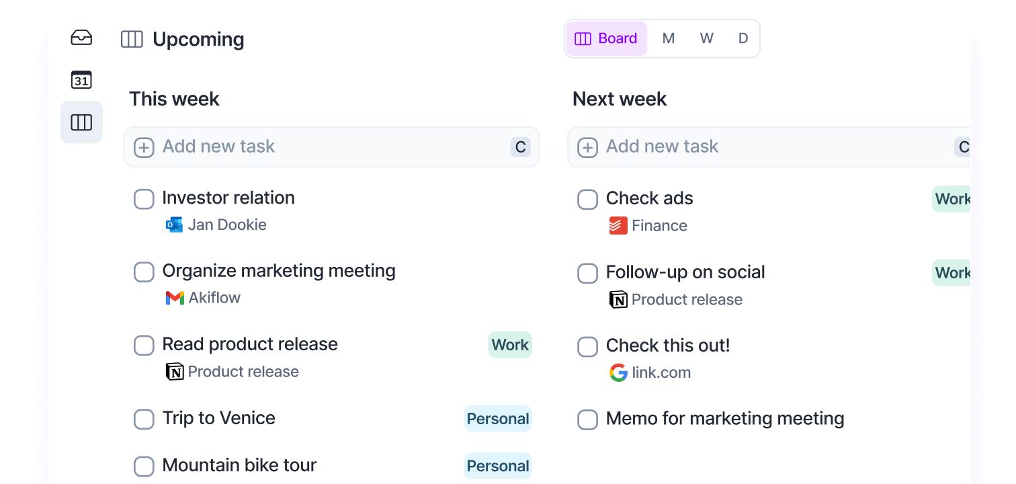1016x484 pixels.
Task: Tick the Check this out! checkbox
Action: tap(588, 347)
